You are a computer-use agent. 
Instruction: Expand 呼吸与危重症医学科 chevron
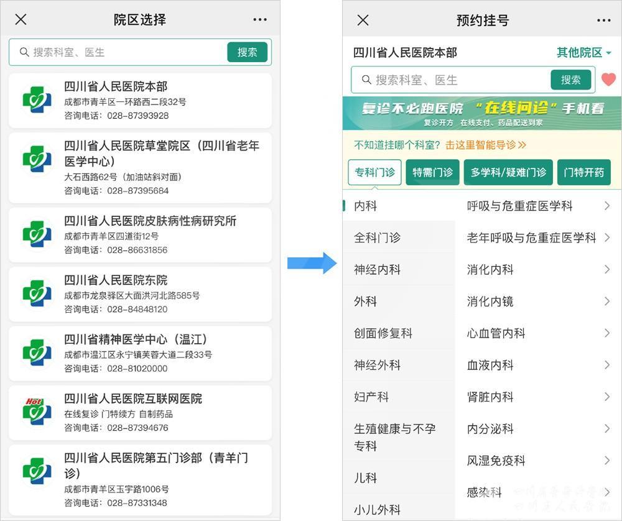[607, 206]
